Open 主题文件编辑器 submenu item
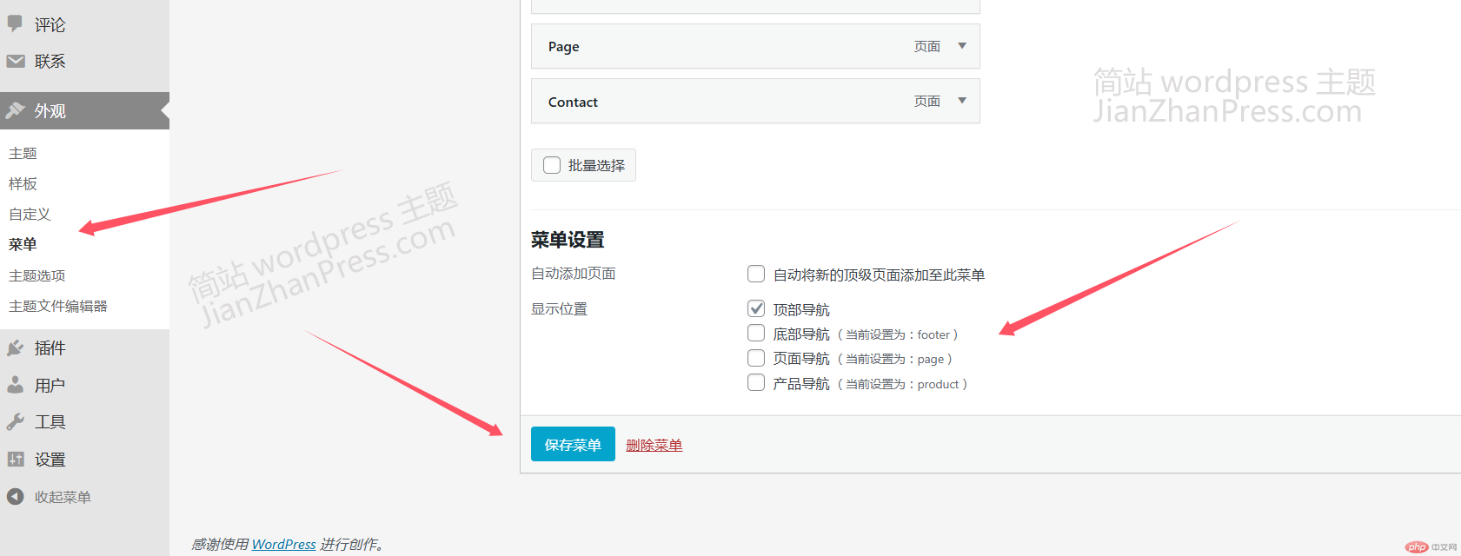This screenshot has width=1461, height=556. coord(58,306)
